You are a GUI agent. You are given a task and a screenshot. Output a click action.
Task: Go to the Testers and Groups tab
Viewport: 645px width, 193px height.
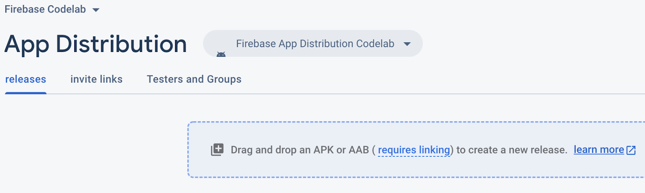point(194,79)
